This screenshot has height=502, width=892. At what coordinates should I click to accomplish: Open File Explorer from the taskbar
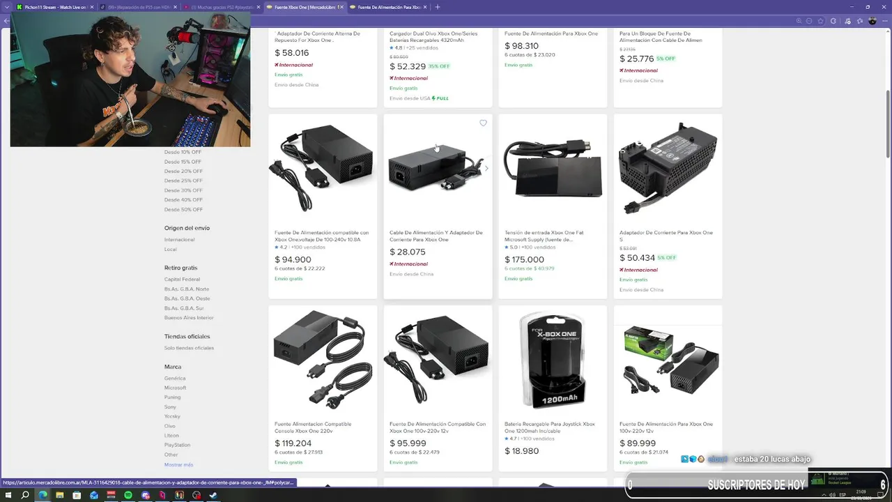[60, 495]
